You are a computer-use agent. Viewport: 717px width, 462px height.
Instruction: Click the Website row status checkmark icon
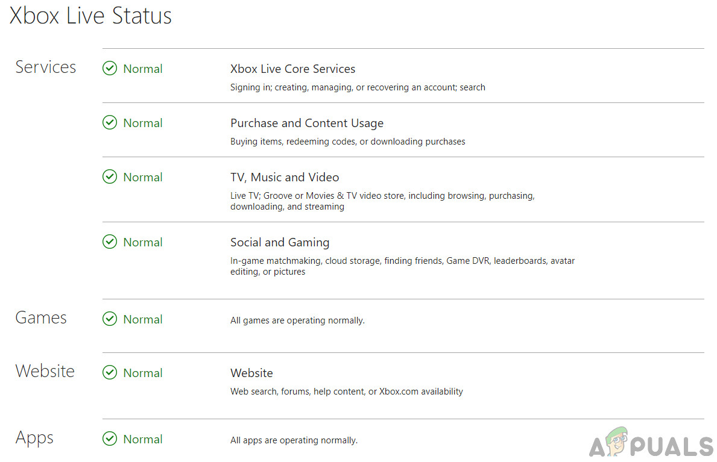110,373
